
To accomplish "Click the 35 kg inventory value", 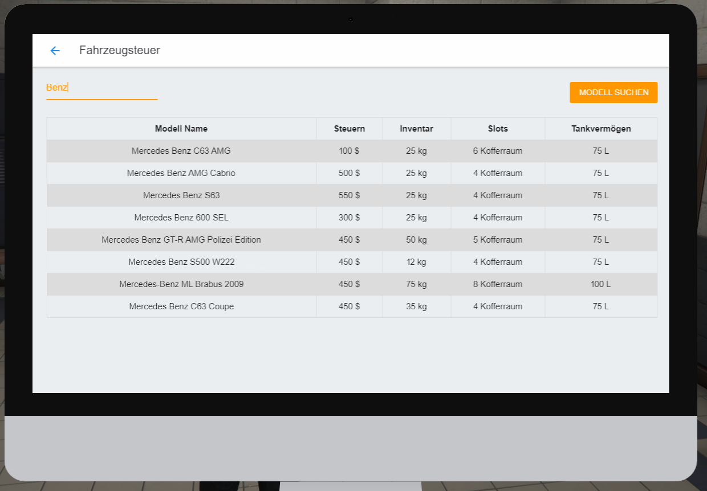I will click(x=417, y=306).
